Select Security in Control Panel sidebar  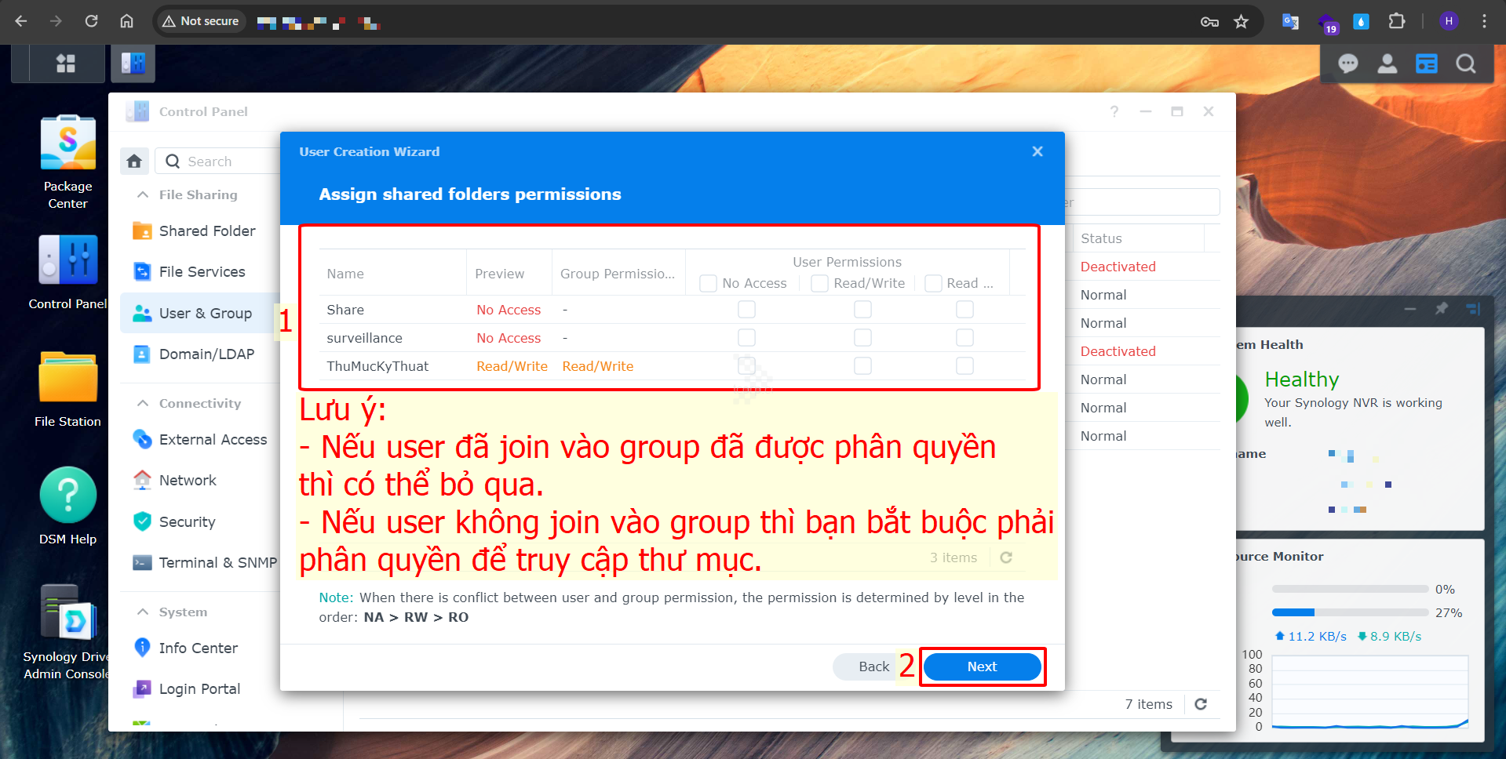pyautogui.click(x=187, y=521)
